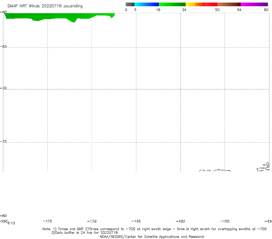Click the yellow-orange segment of the color bar
272x239 pixels.
click(195, 4)
